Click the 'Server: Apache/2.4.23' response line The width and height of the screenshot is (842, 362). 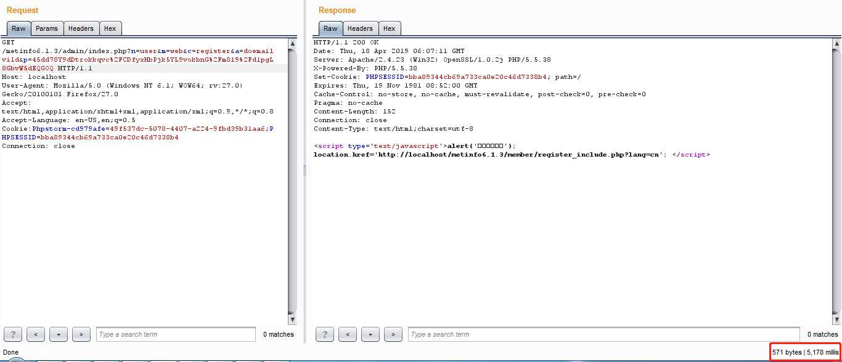432,60
